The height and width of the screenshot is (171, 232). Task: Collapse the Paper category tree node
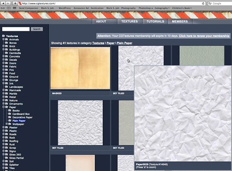click(3, 107)
